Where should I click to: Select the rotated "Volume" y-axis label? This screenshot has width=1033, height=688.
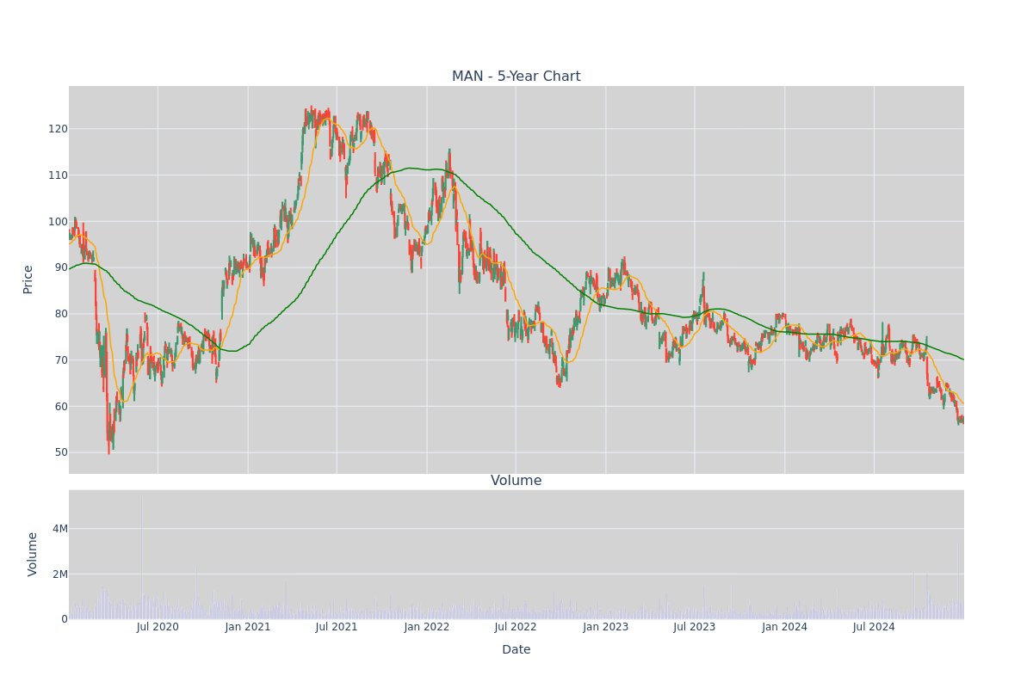pos(34,554)
